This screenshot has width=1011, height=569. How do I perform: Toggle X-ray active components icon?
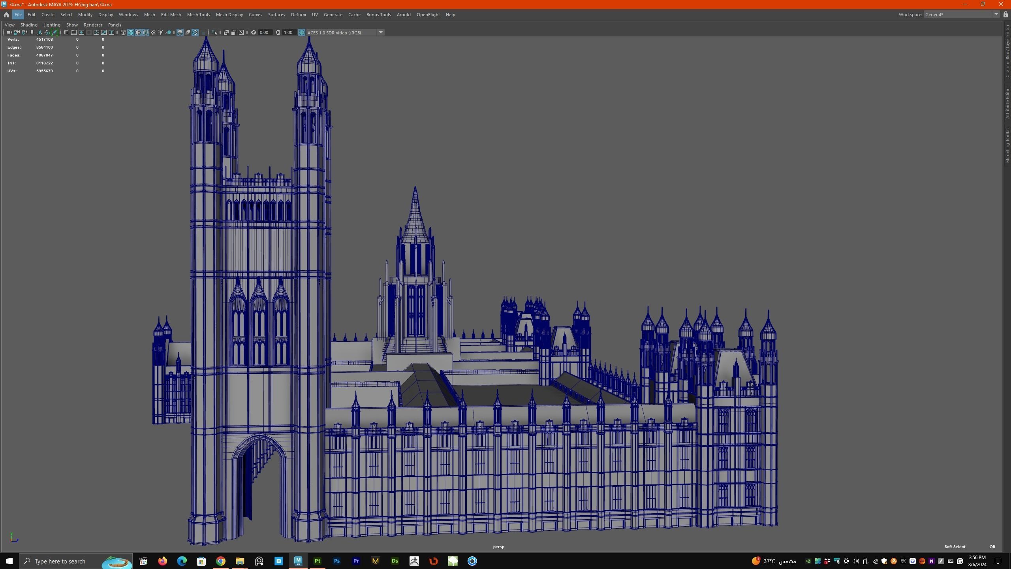[234, 32]
